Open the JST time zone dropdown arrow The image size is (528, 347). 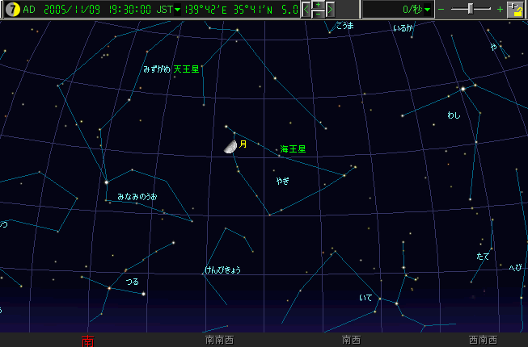177,10
